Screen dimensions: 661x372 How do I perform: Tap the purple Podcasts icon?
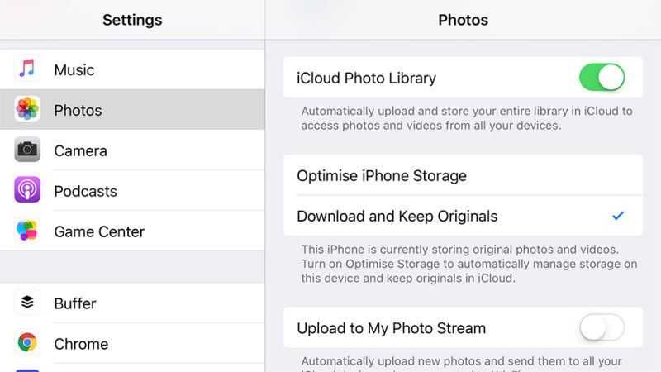tap(27, 190)
